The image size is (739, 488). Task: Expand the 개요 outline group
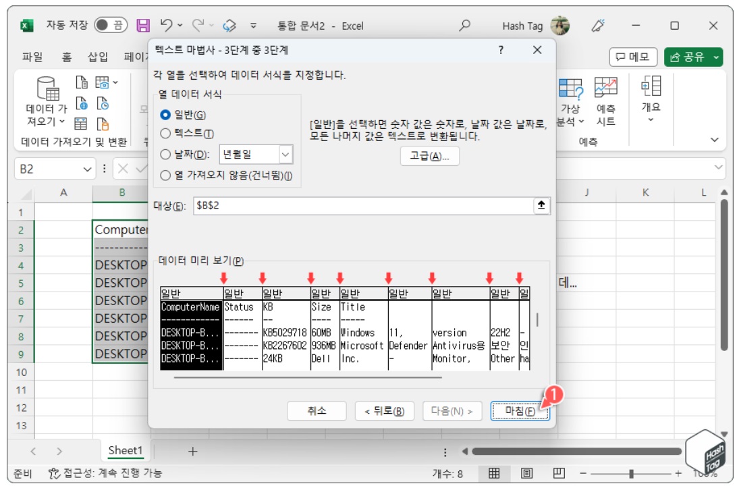[651, 99]
